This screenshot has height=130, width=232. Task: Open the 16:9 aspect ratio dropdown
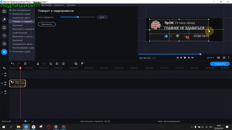[210, 58]
